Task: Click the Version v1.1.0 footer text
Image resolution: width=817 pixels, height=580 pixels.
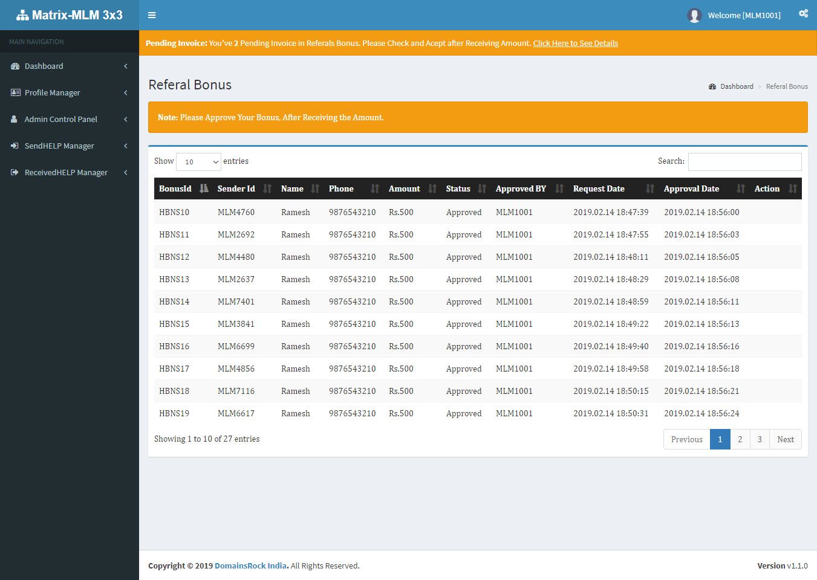Action: pyautogui.click(x=783, y=565)
